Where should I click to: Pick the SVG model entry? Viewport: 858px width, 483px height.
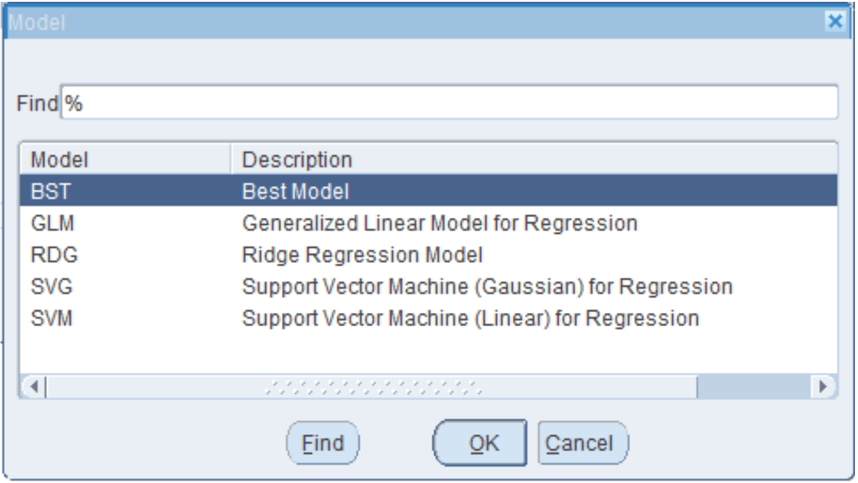coord(52,287)
